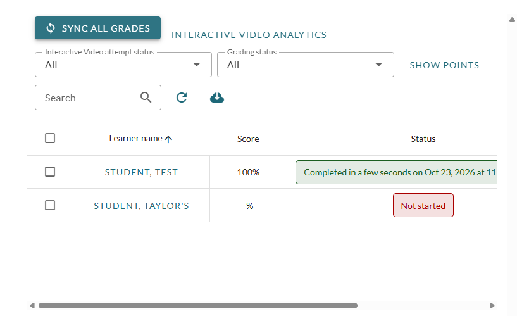Toggle the select-all learners checkbox
This screenshot has width=529, height=316.
tap(50, 138)
